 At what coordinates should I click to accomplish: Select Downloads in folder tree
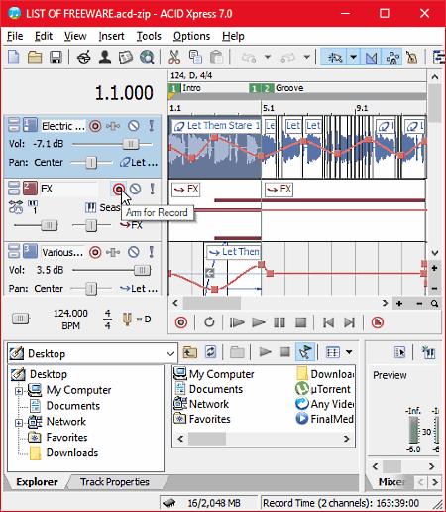[72, 452]
